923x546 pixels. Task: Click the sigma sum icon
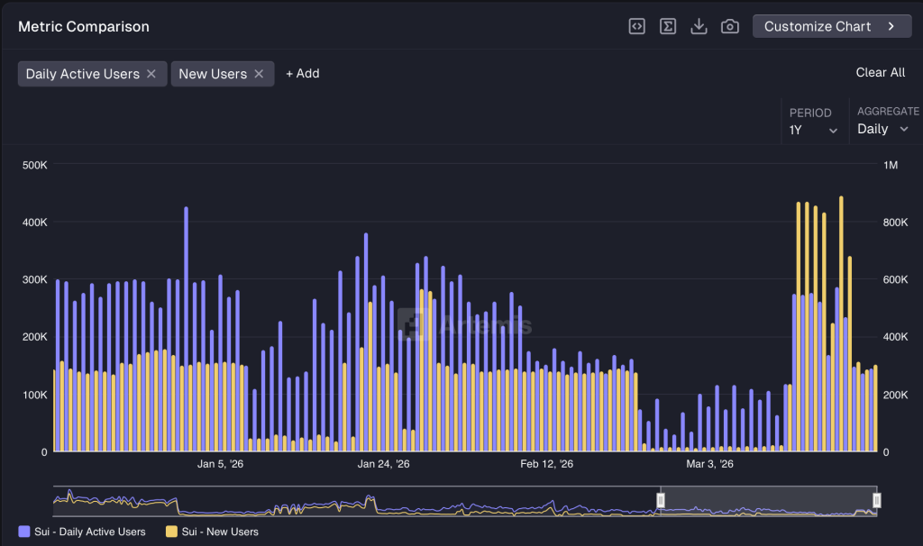[668, 26]
